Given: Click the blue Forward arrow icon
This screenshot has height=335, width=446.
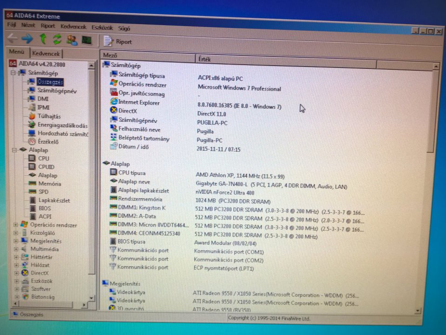Looking at the screenshot, I should point(27,39).
